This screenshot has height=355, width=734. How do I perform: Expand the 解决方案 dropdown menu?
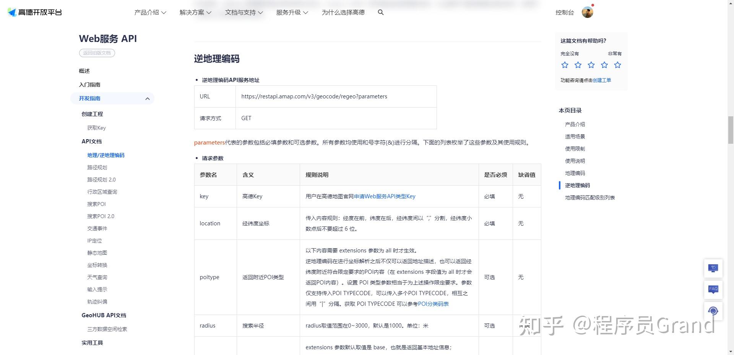tap(195, 12)
